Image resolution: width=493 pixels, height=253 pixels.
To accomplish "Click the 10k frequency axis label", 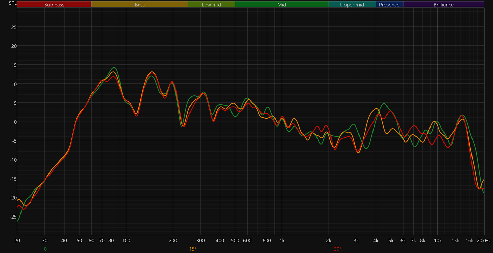I will pos(438,240).
